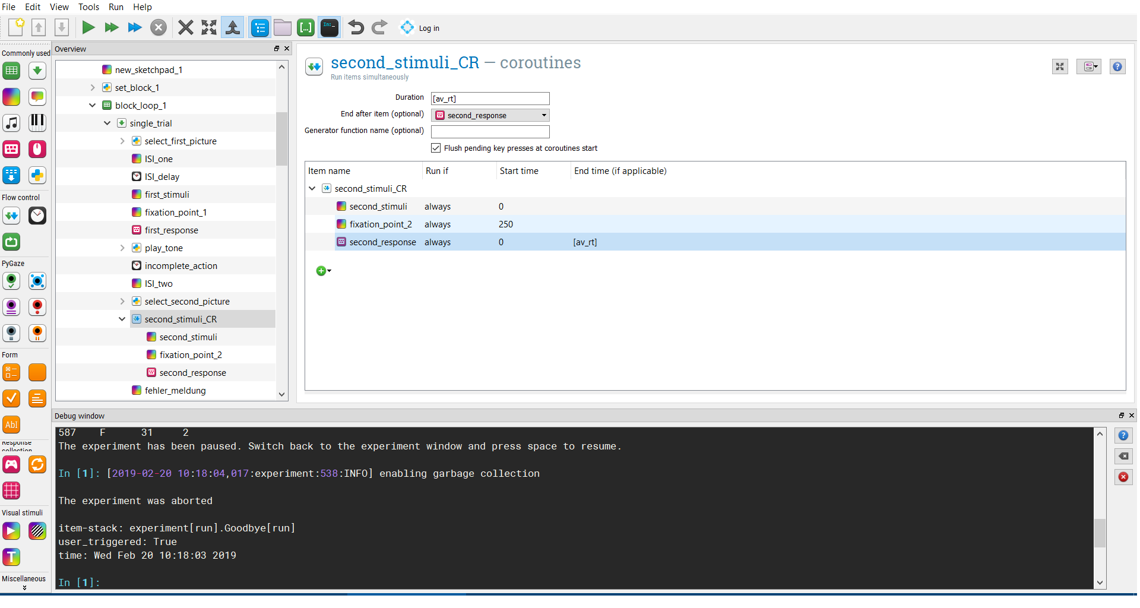This screenshot has width=1140, height=608.
Task: Toggle the debug window console icon
Action: (x=330, y=27)
